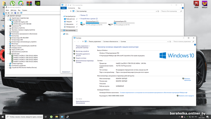Collapse the Устройства и диски section
The width and height of the screenshot is (211, 119).
[x=80, y=19]
